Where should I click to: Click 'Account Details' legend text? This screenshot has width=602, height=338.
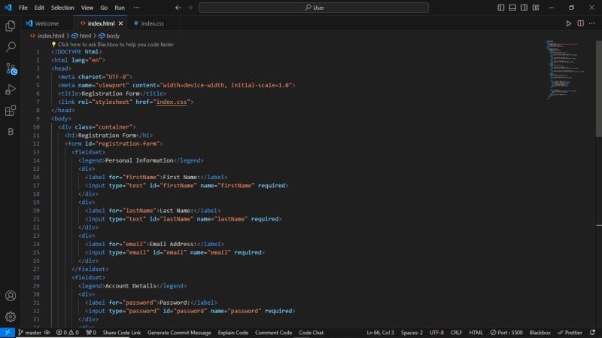point(130,286)
